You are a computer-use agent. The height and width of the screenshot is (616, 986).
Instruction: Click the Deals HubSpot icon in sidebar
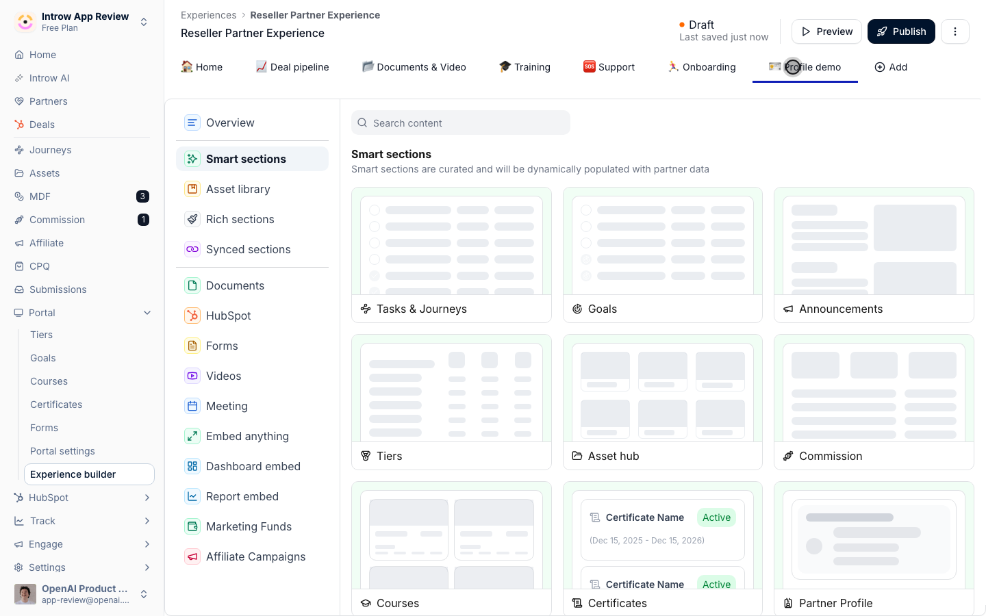pyautogui.click(x=19, y=125)
